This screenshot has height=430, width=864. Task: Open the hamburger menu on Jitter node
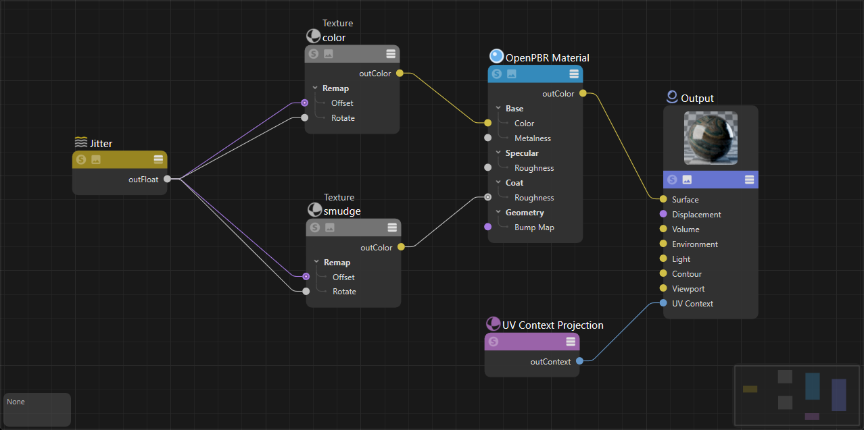[x=158, y=159]
